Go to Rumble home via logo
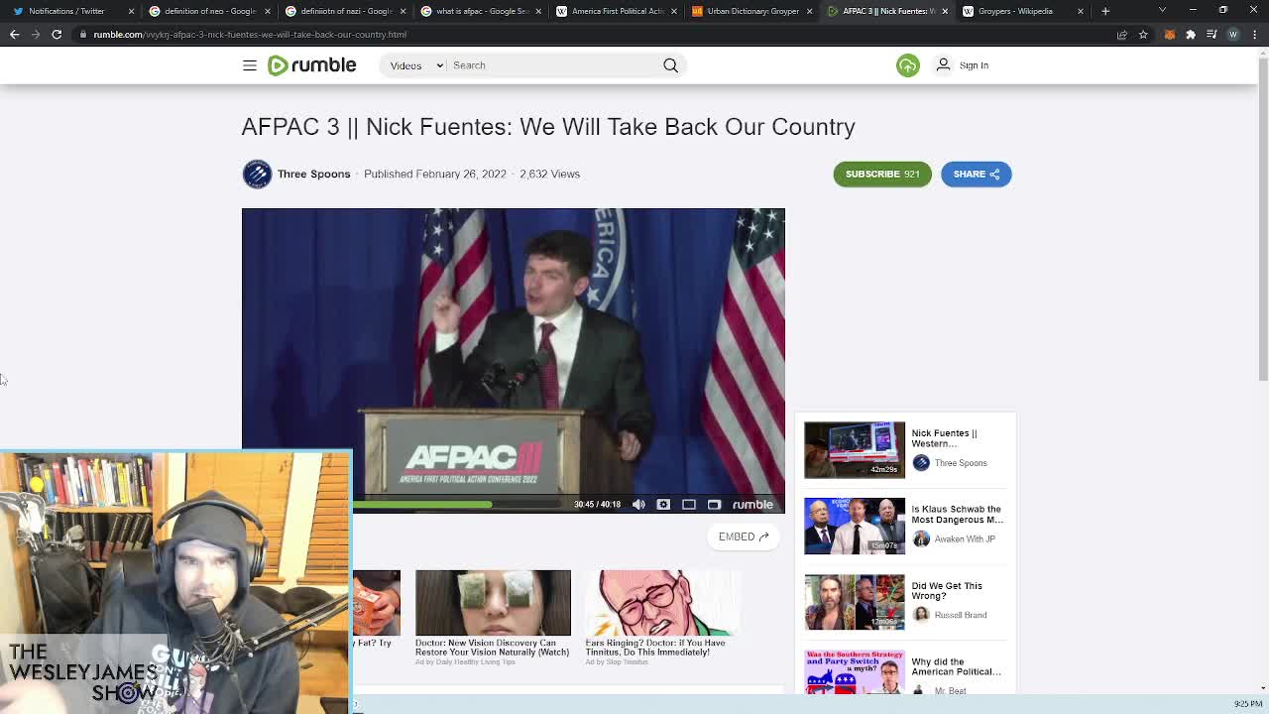The width and height of the screenshot is (1269, 714). click(x=311, y=65)
